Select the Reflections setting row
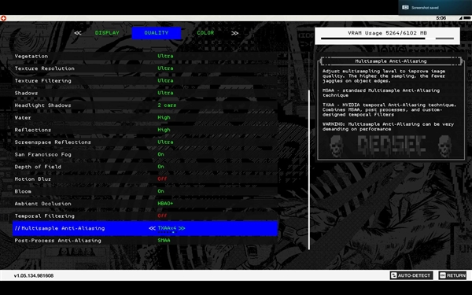Viewport: 472px width, 295px height. (145, 130)
